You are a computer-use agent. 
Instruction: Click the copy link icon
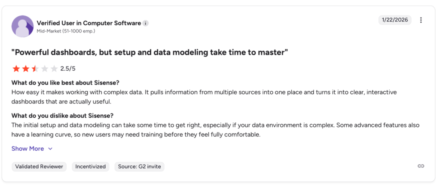(421, 166)
